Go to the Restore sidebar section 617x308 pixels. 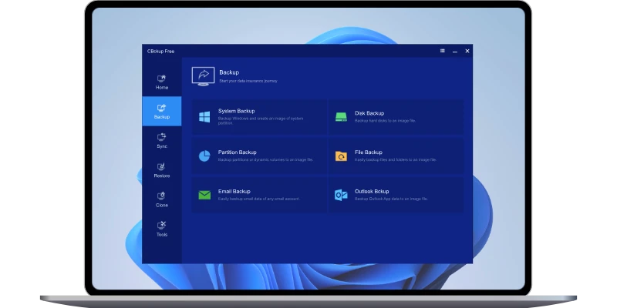tap(161, 169)
